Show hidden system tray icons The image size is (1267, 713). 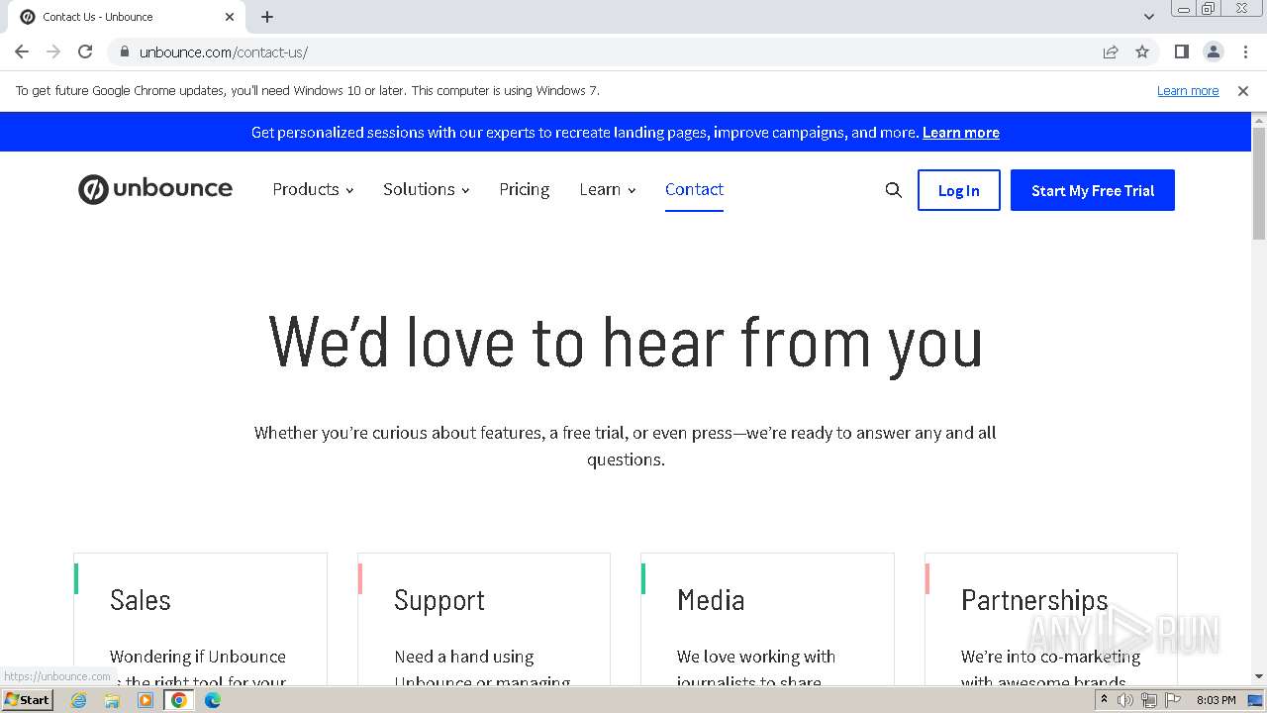point(1104,700)
